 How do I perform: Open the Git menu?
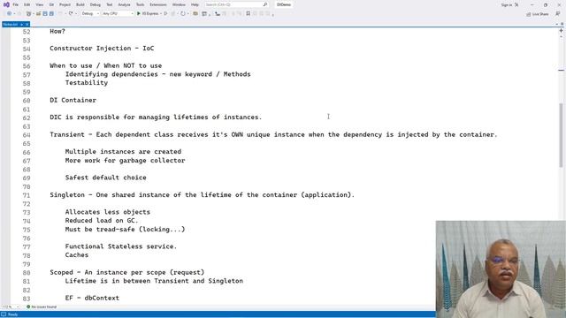coord(51,4)
